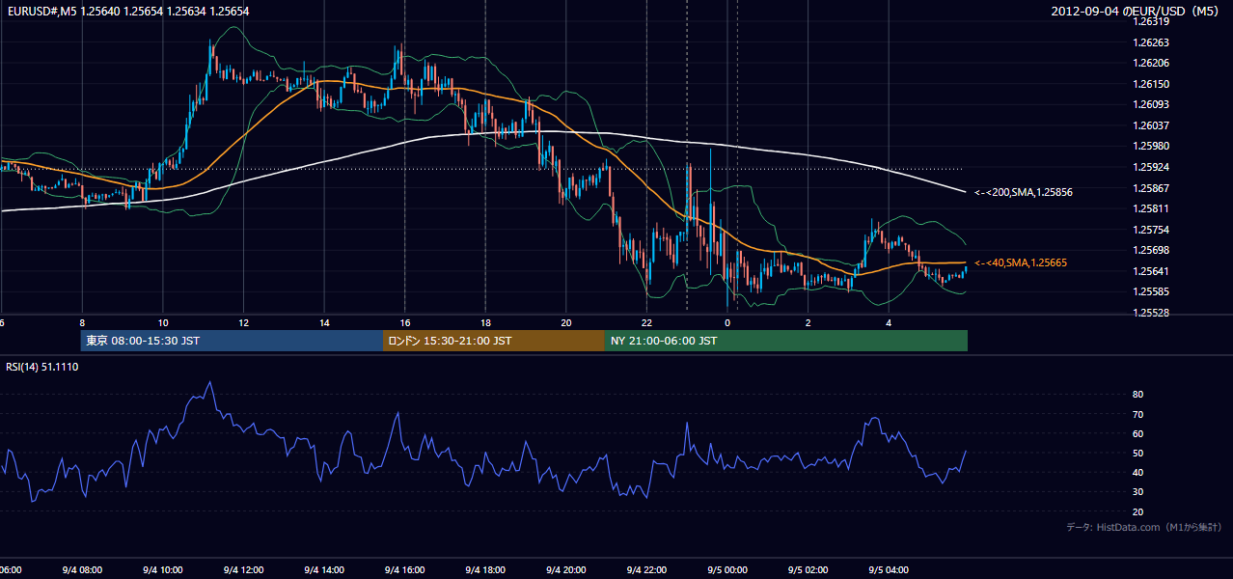Click the RSI axis value 20
Viewport: 1233px width, 579px height.
pos(1137,511)
